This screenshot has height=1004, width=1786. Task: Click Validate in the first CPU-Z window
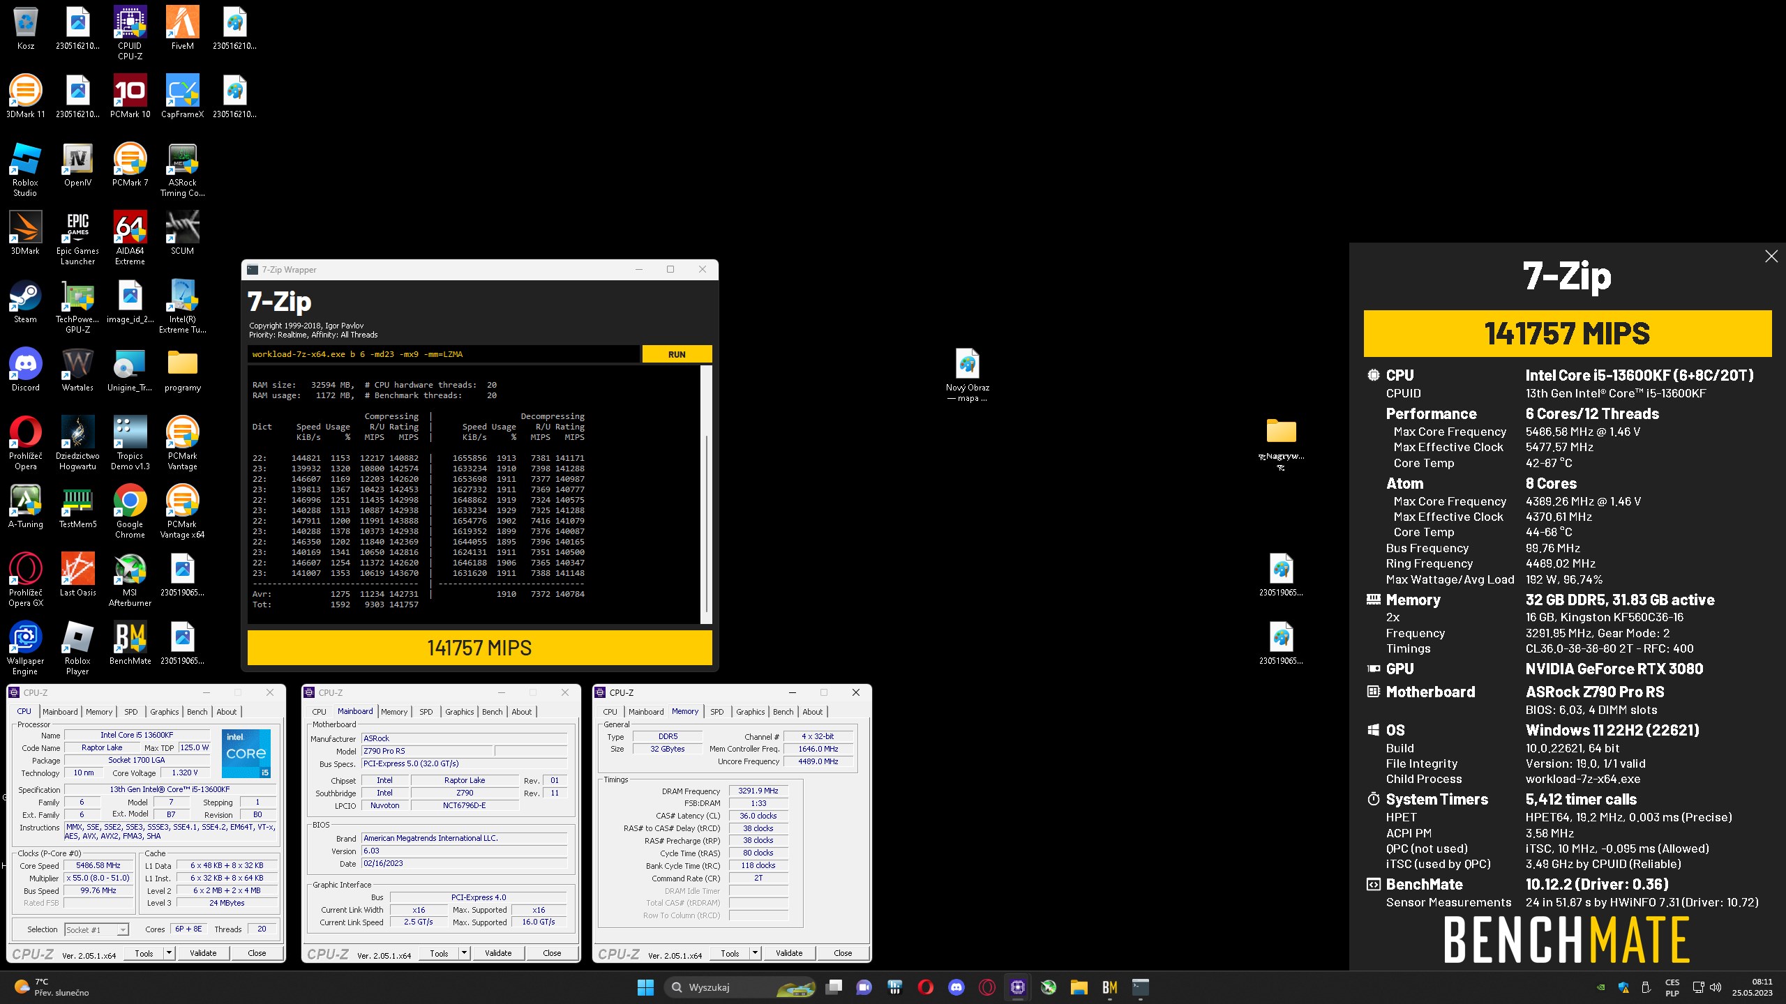(x=203, y=953)
